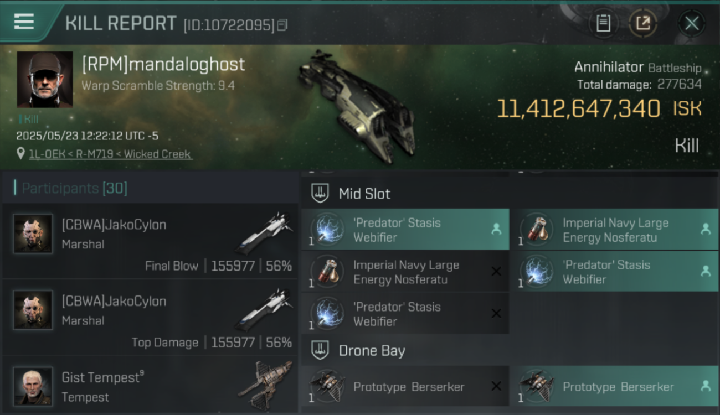Open JakoCylon's Final Blow participant entry
Image resolution: width=720 pixels, height=415 pixels.
150,241
